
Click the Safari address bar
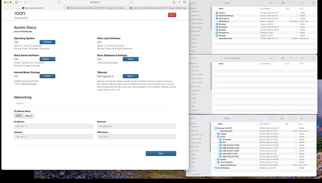click(x=95, y=2)
